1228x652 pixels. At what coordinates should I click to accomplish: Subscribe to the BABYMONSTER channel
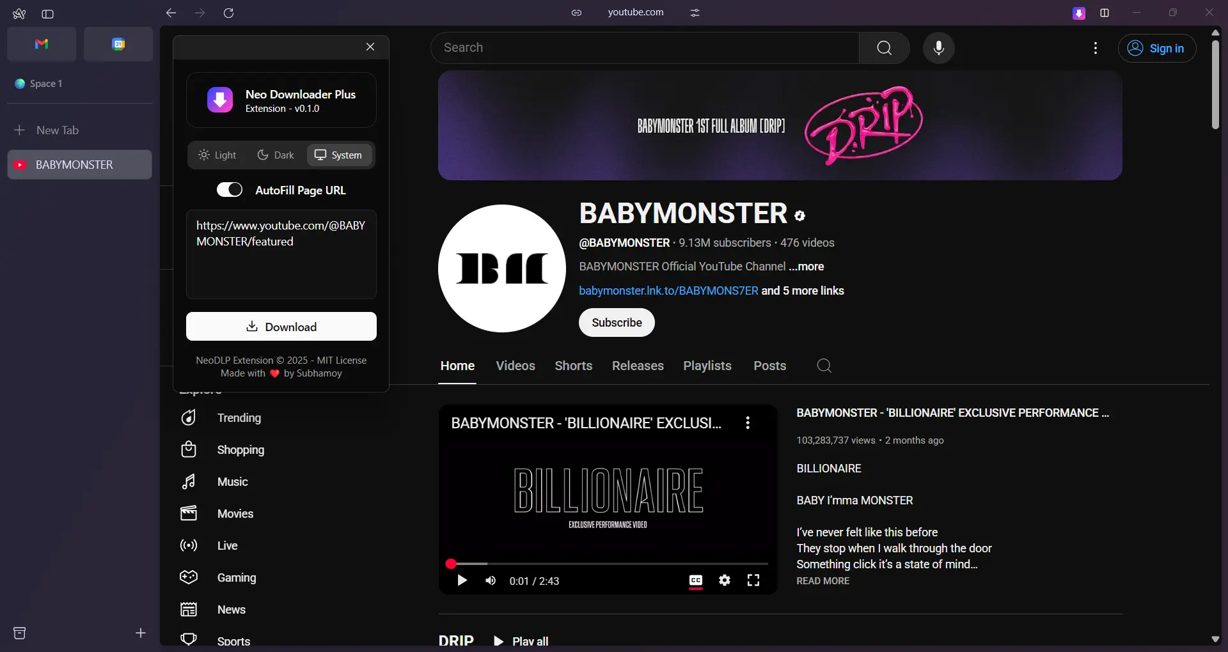point(617,323)
